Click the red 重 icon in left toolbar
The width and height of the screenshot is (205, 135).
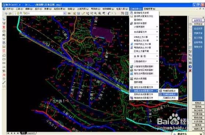tap(4, 27)
